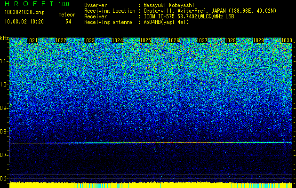Click the 0.6 frequency axis label
Image resolution: width=296 pixels, height=188 pixels.
(x=4, y=179)
